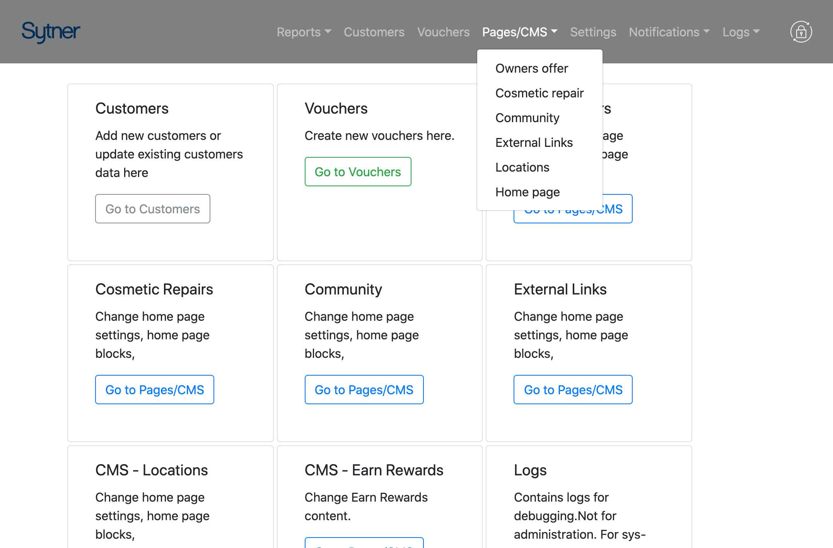Expand the Logs dropdown in navbar
Viewport: 833px width, 548px height.
coord(741,32)
